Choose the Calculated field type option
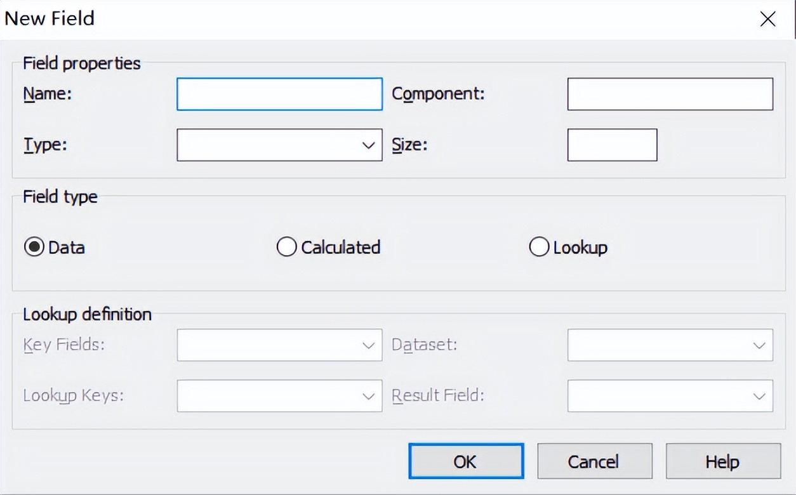Screen dimensions: 796x495 point(287,247)
